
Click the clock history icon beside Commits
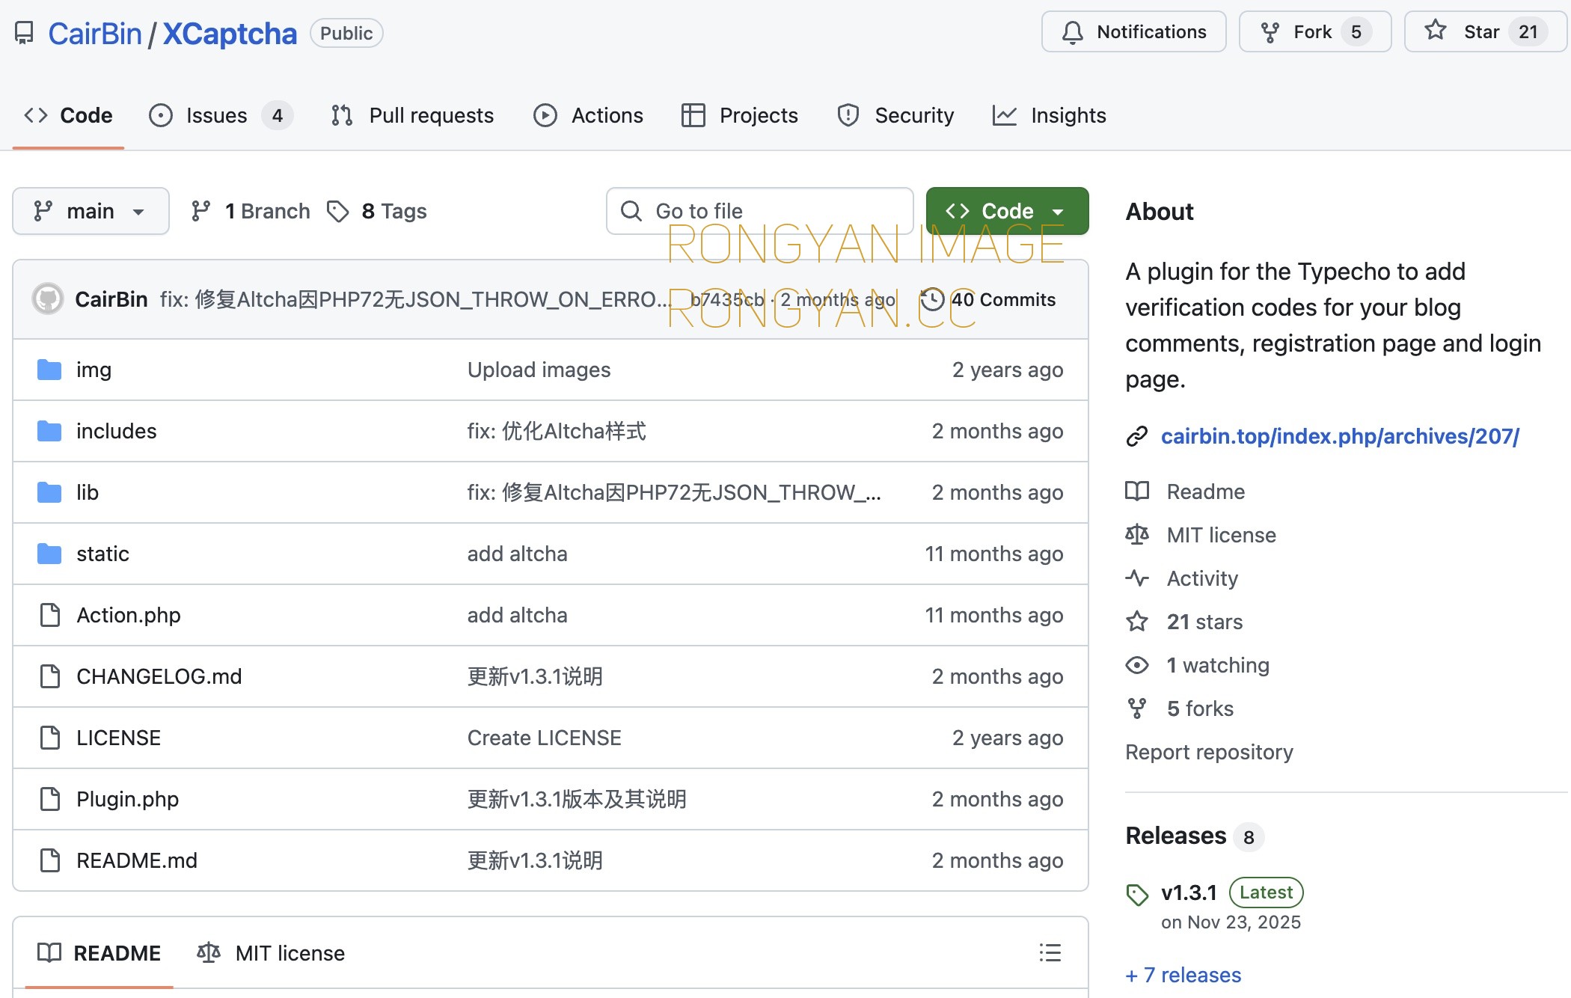[932, 299]
